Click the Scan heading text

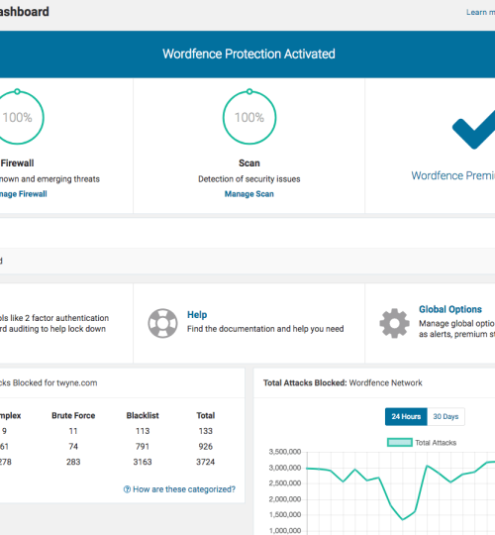(x=249, y=163)
